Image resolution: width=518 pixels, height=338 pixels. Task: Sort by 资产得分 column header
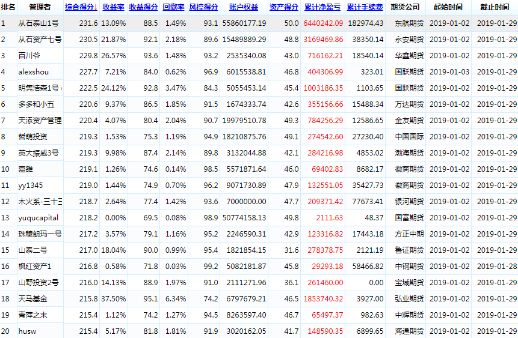pos(283,7)
